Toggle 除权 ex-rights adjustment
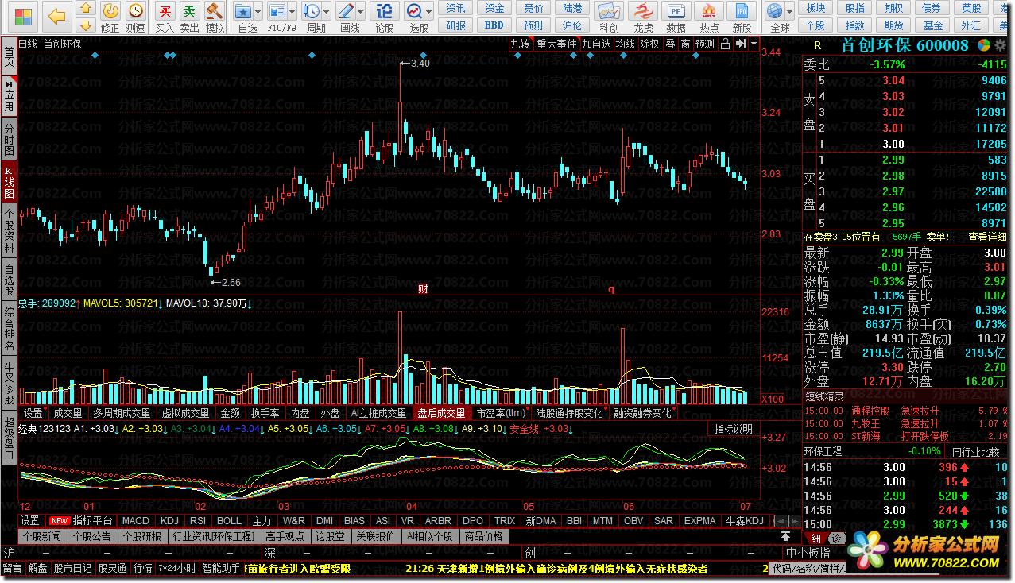The height and width of the screenshot is (583, 1015). pos(649,44)
